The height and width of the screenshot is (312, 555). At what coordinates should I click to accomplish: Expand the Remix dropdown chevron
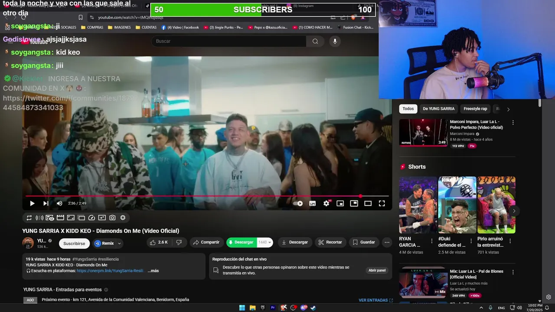119,244
